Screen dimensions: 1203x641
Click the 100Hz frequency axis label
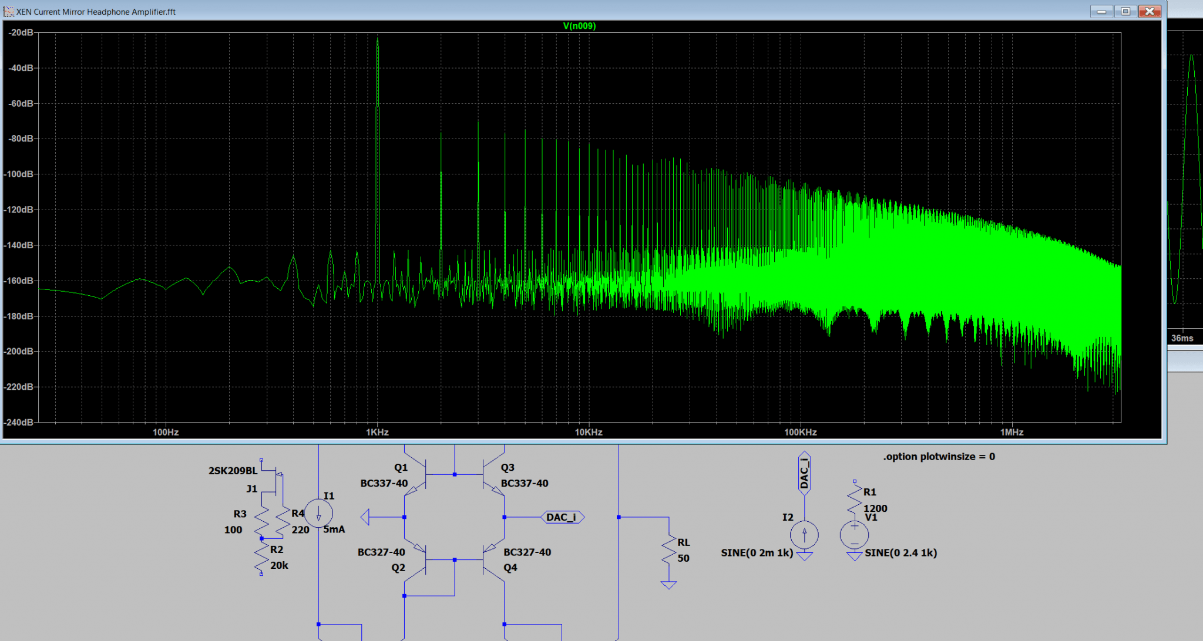pos(166,432)
